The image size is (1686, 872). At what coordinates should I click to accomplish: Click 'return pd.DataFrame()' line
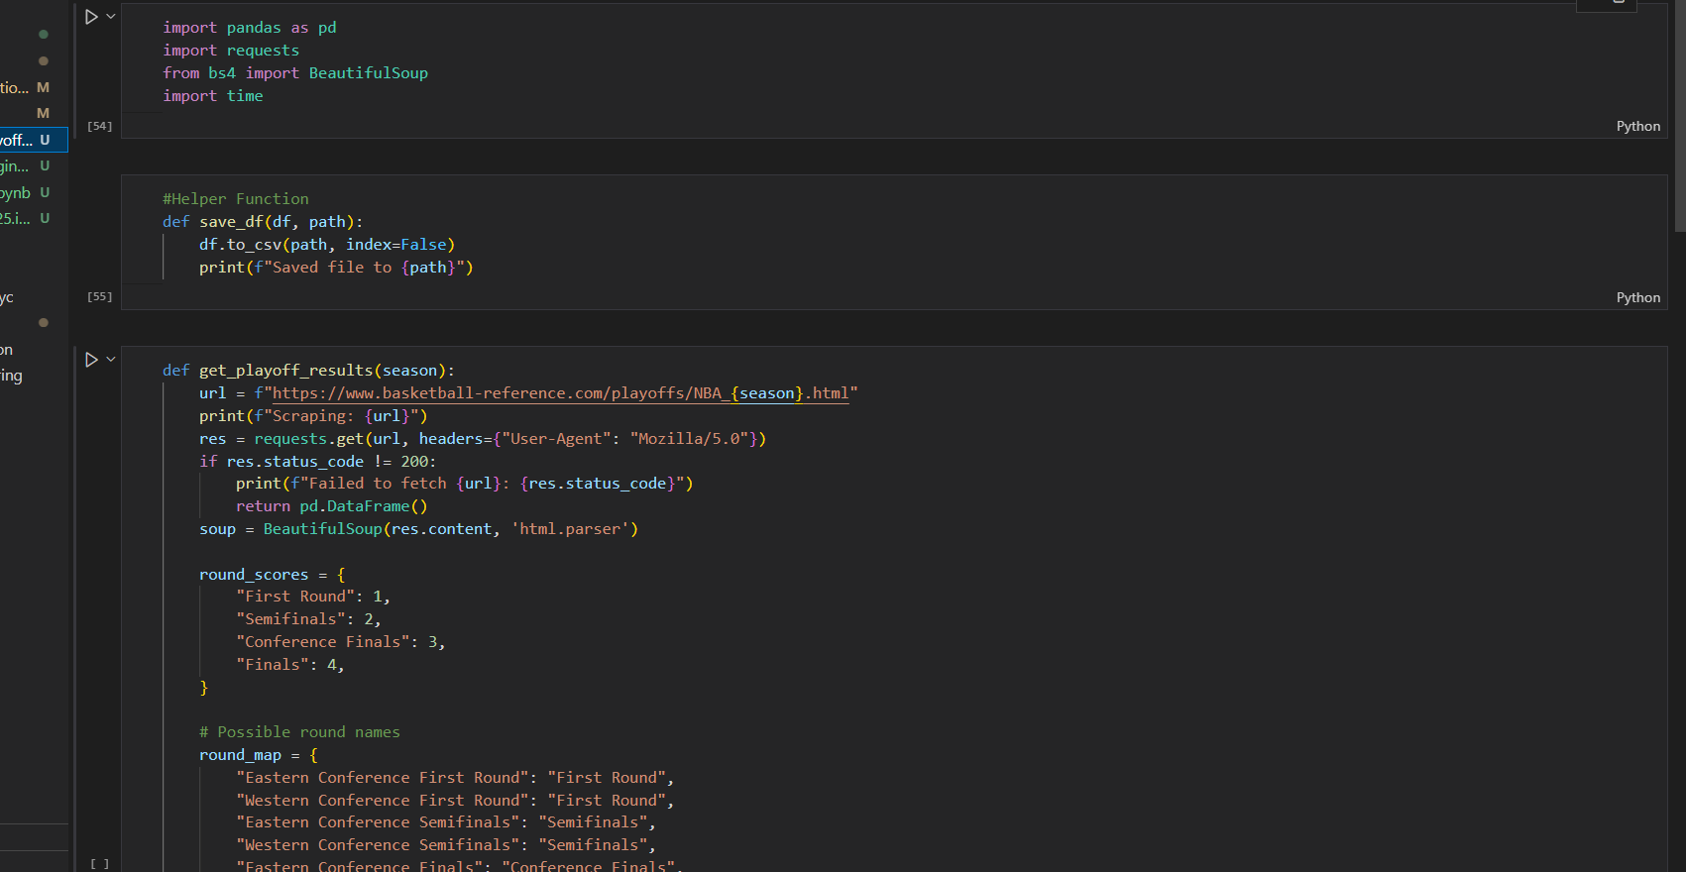(x=332, y=506)
